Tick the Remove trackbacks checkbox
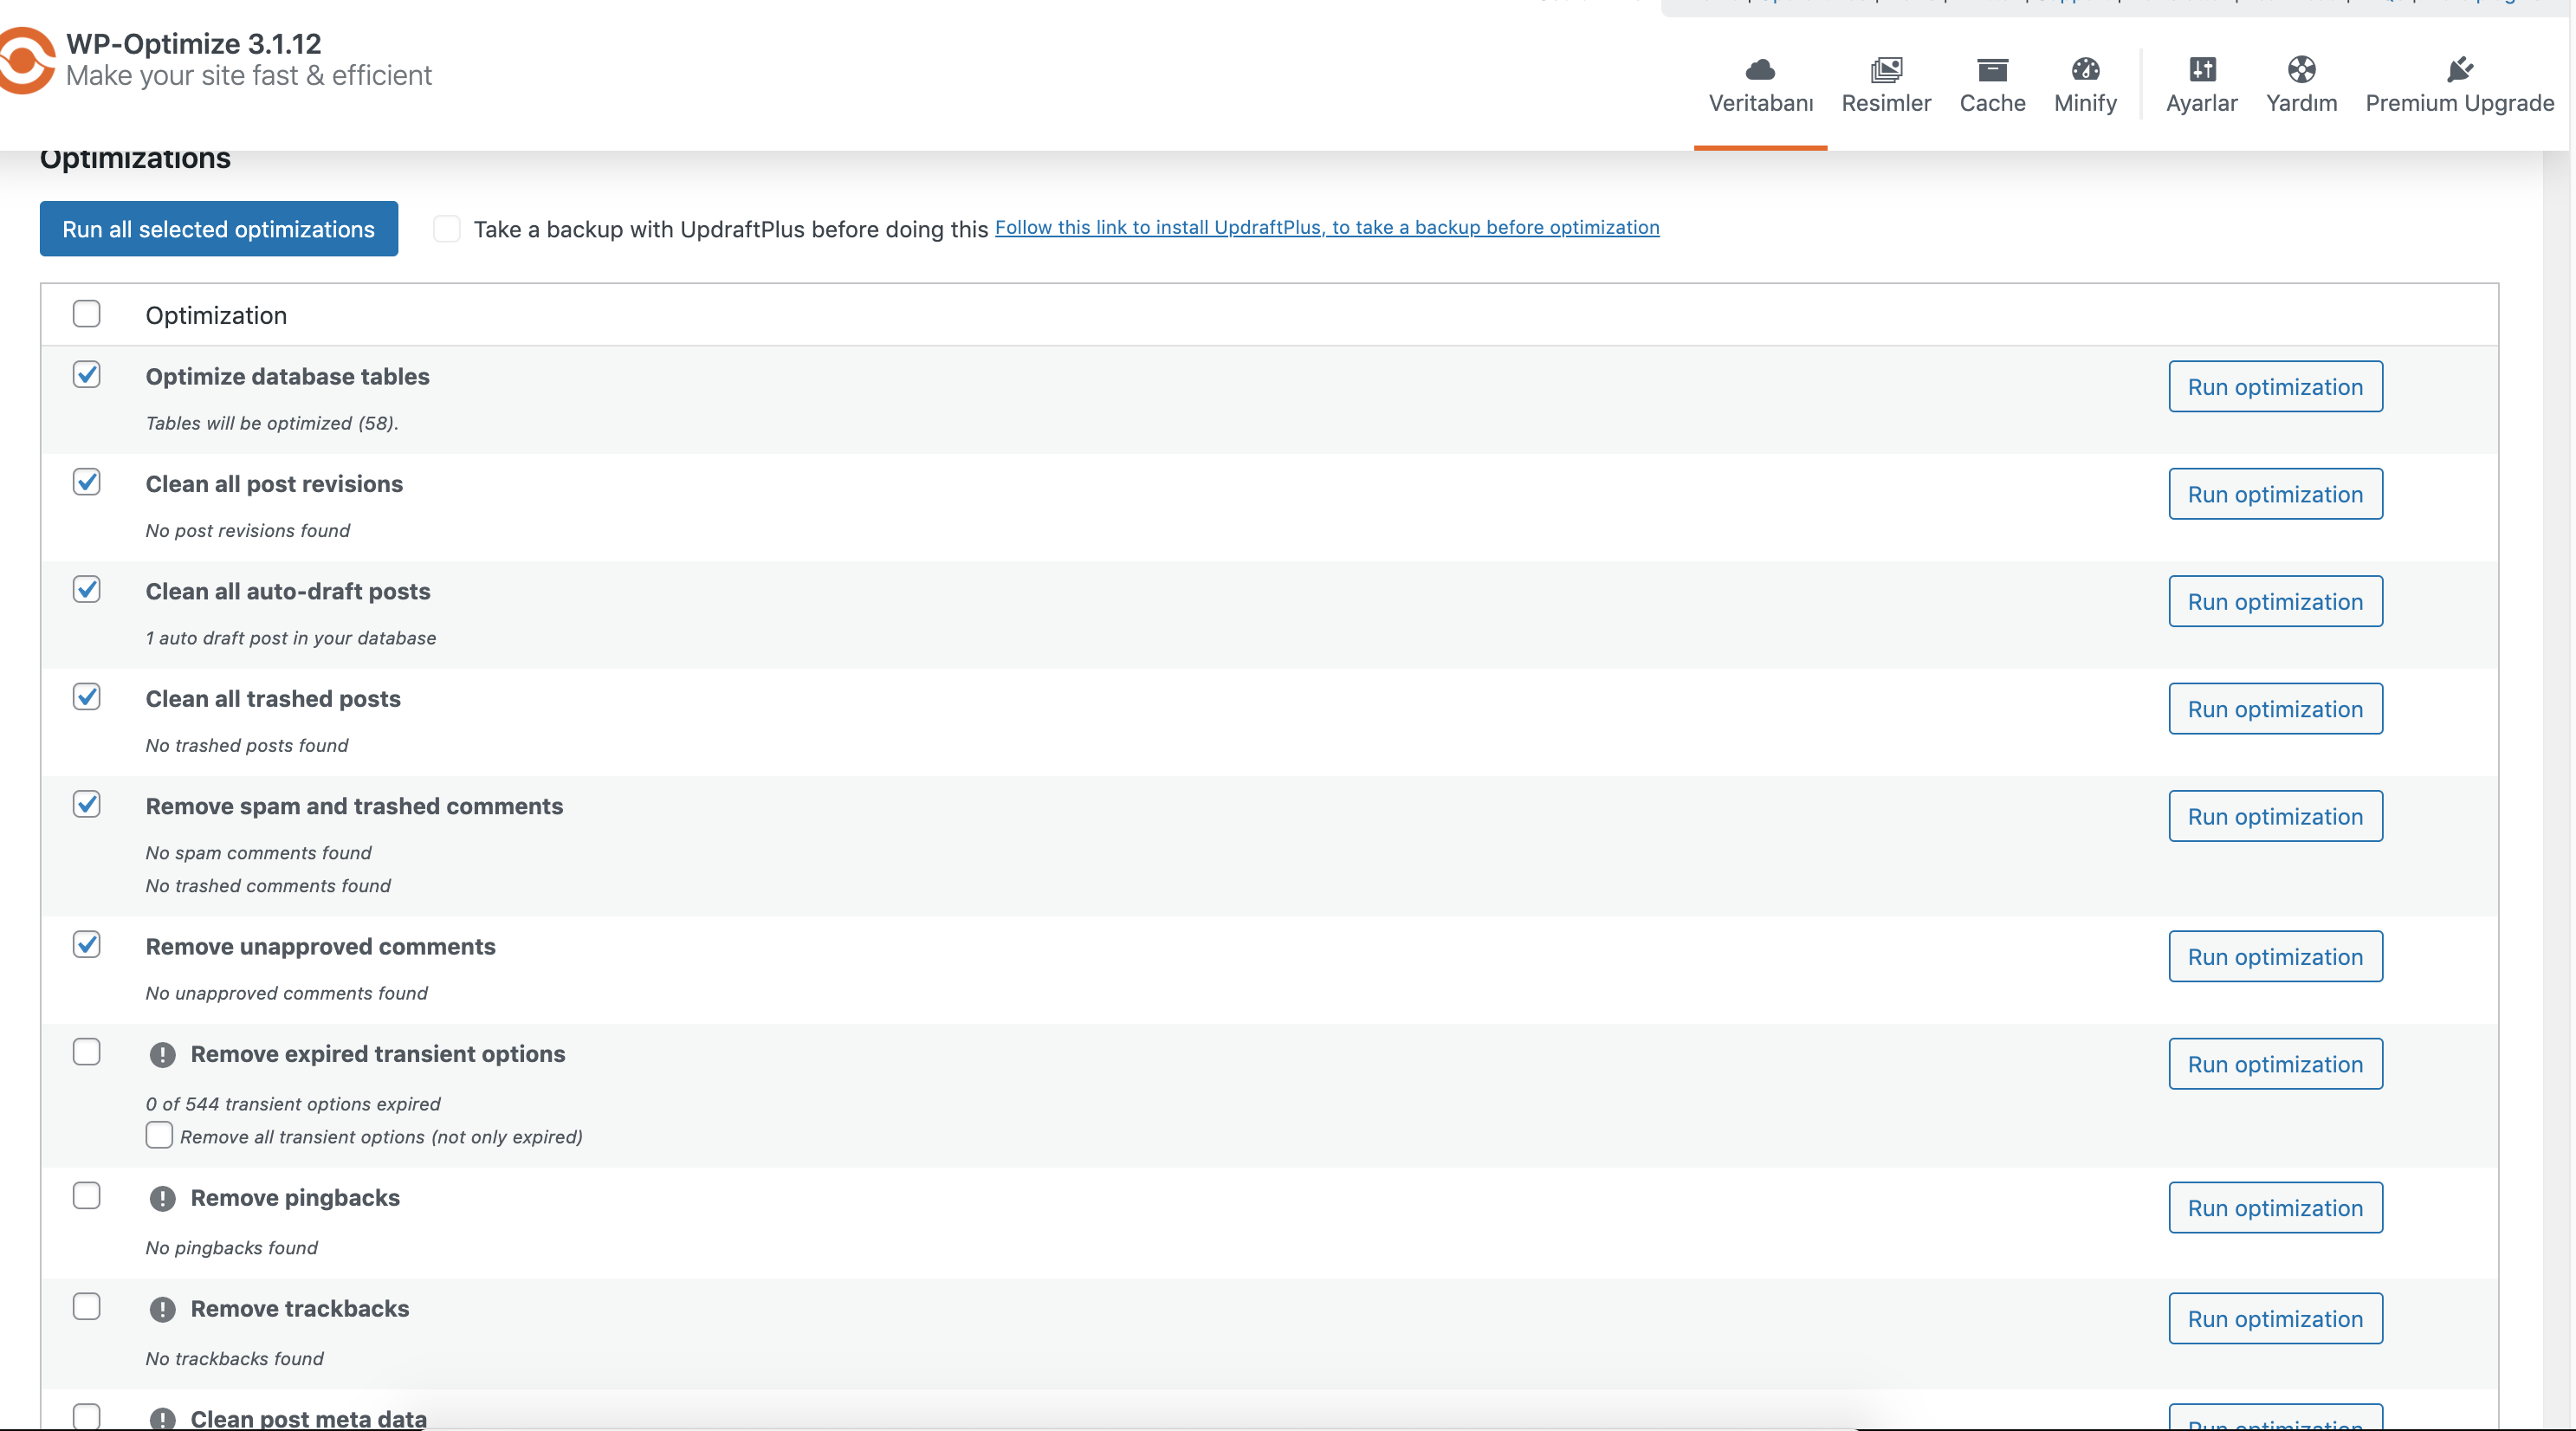Viewport: 2576px width, 1431px height. click(x=87, y=1307)
